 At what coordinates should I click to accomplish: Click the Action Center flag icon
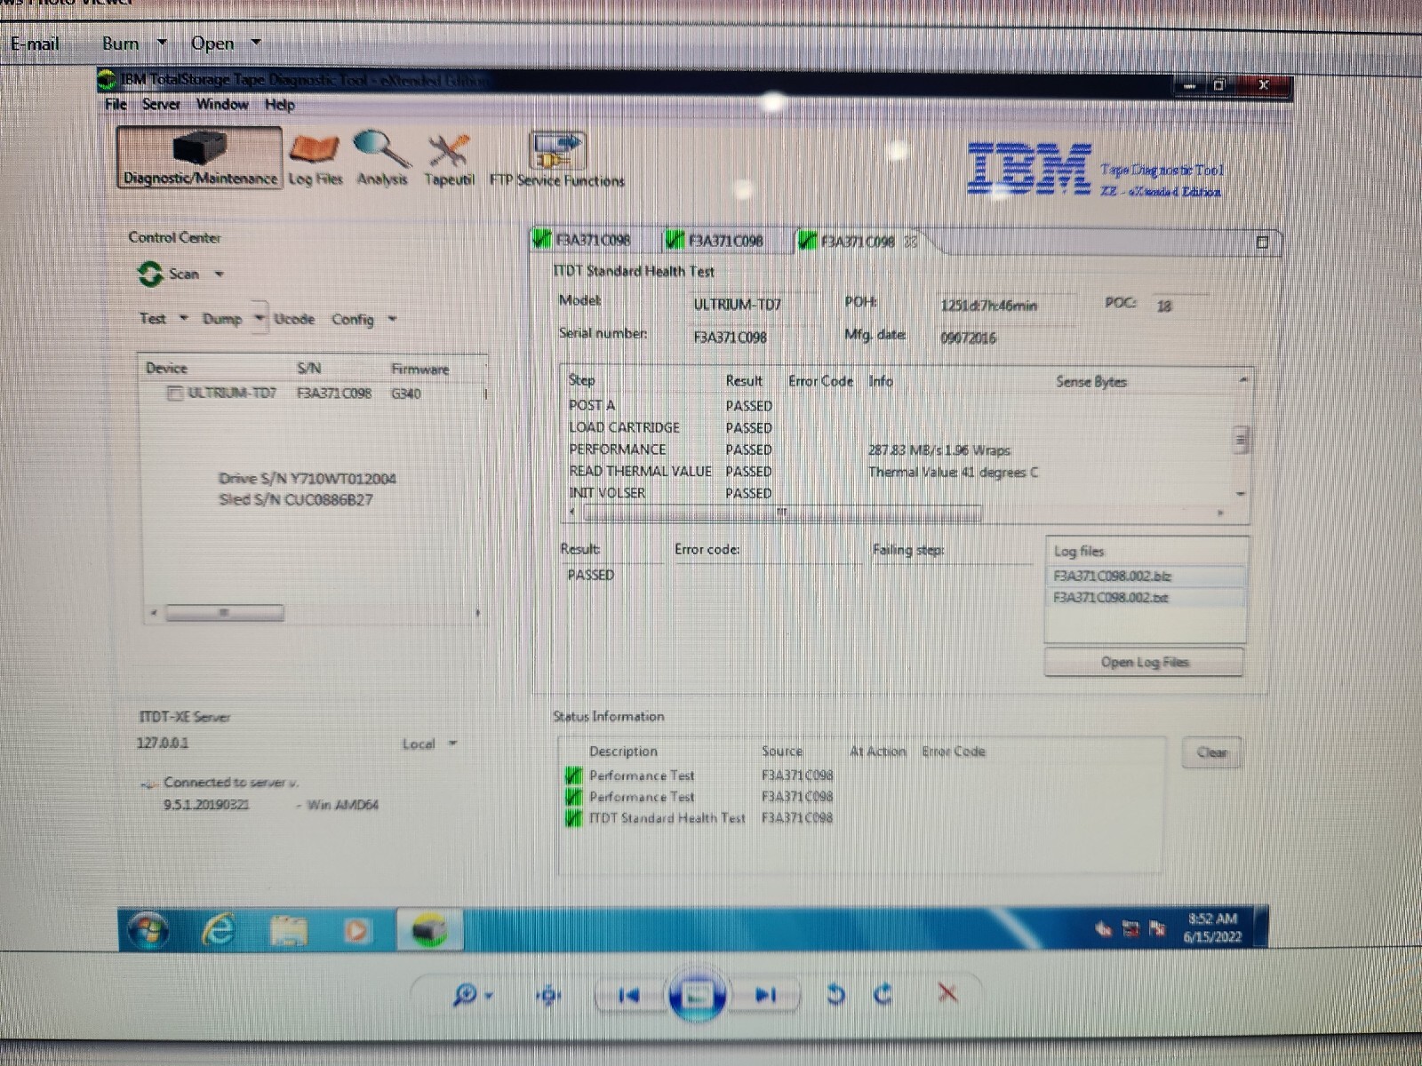[1157, 929]
